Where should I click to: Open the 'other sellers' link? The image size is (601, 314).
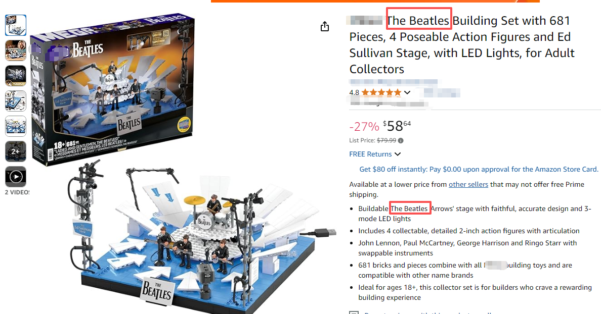[x=468, y=184]
